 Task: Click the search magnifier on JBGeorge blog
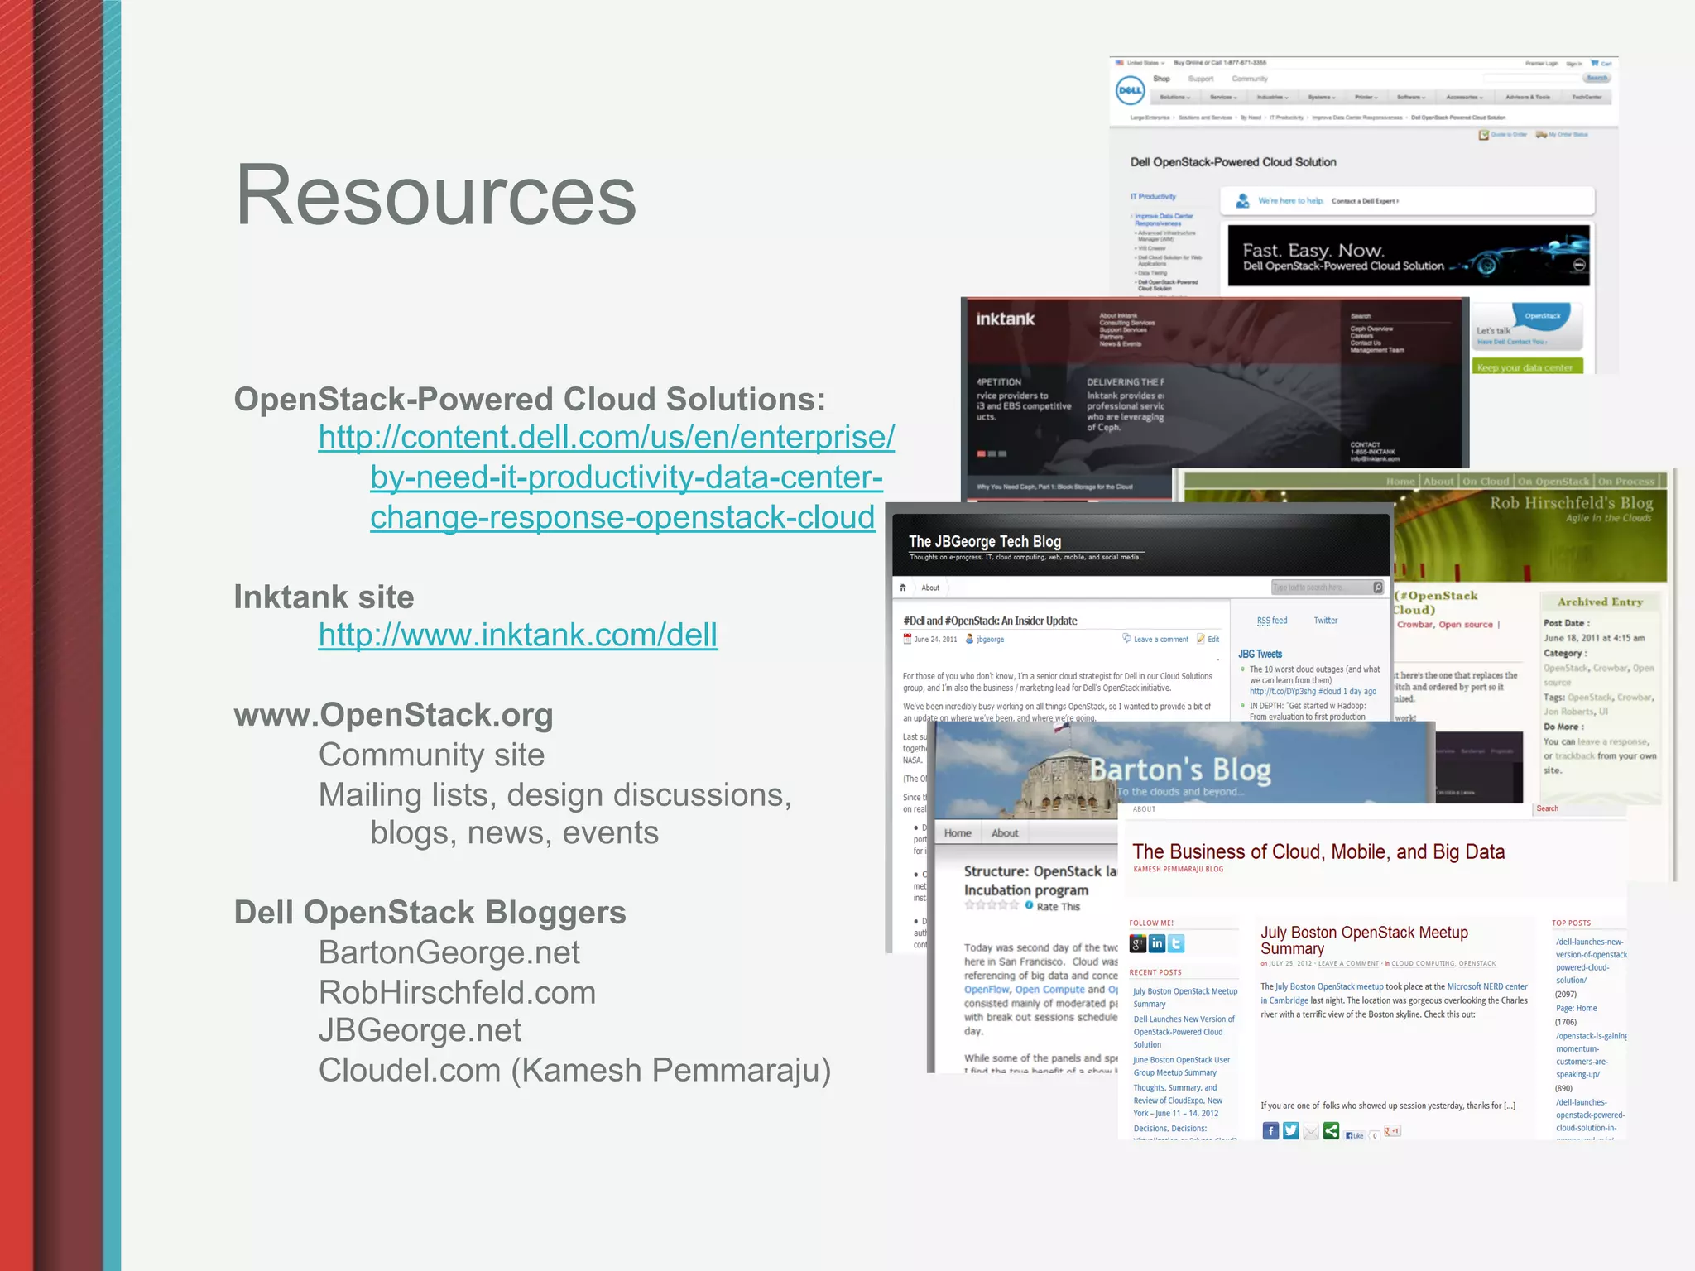point(1377,588)
